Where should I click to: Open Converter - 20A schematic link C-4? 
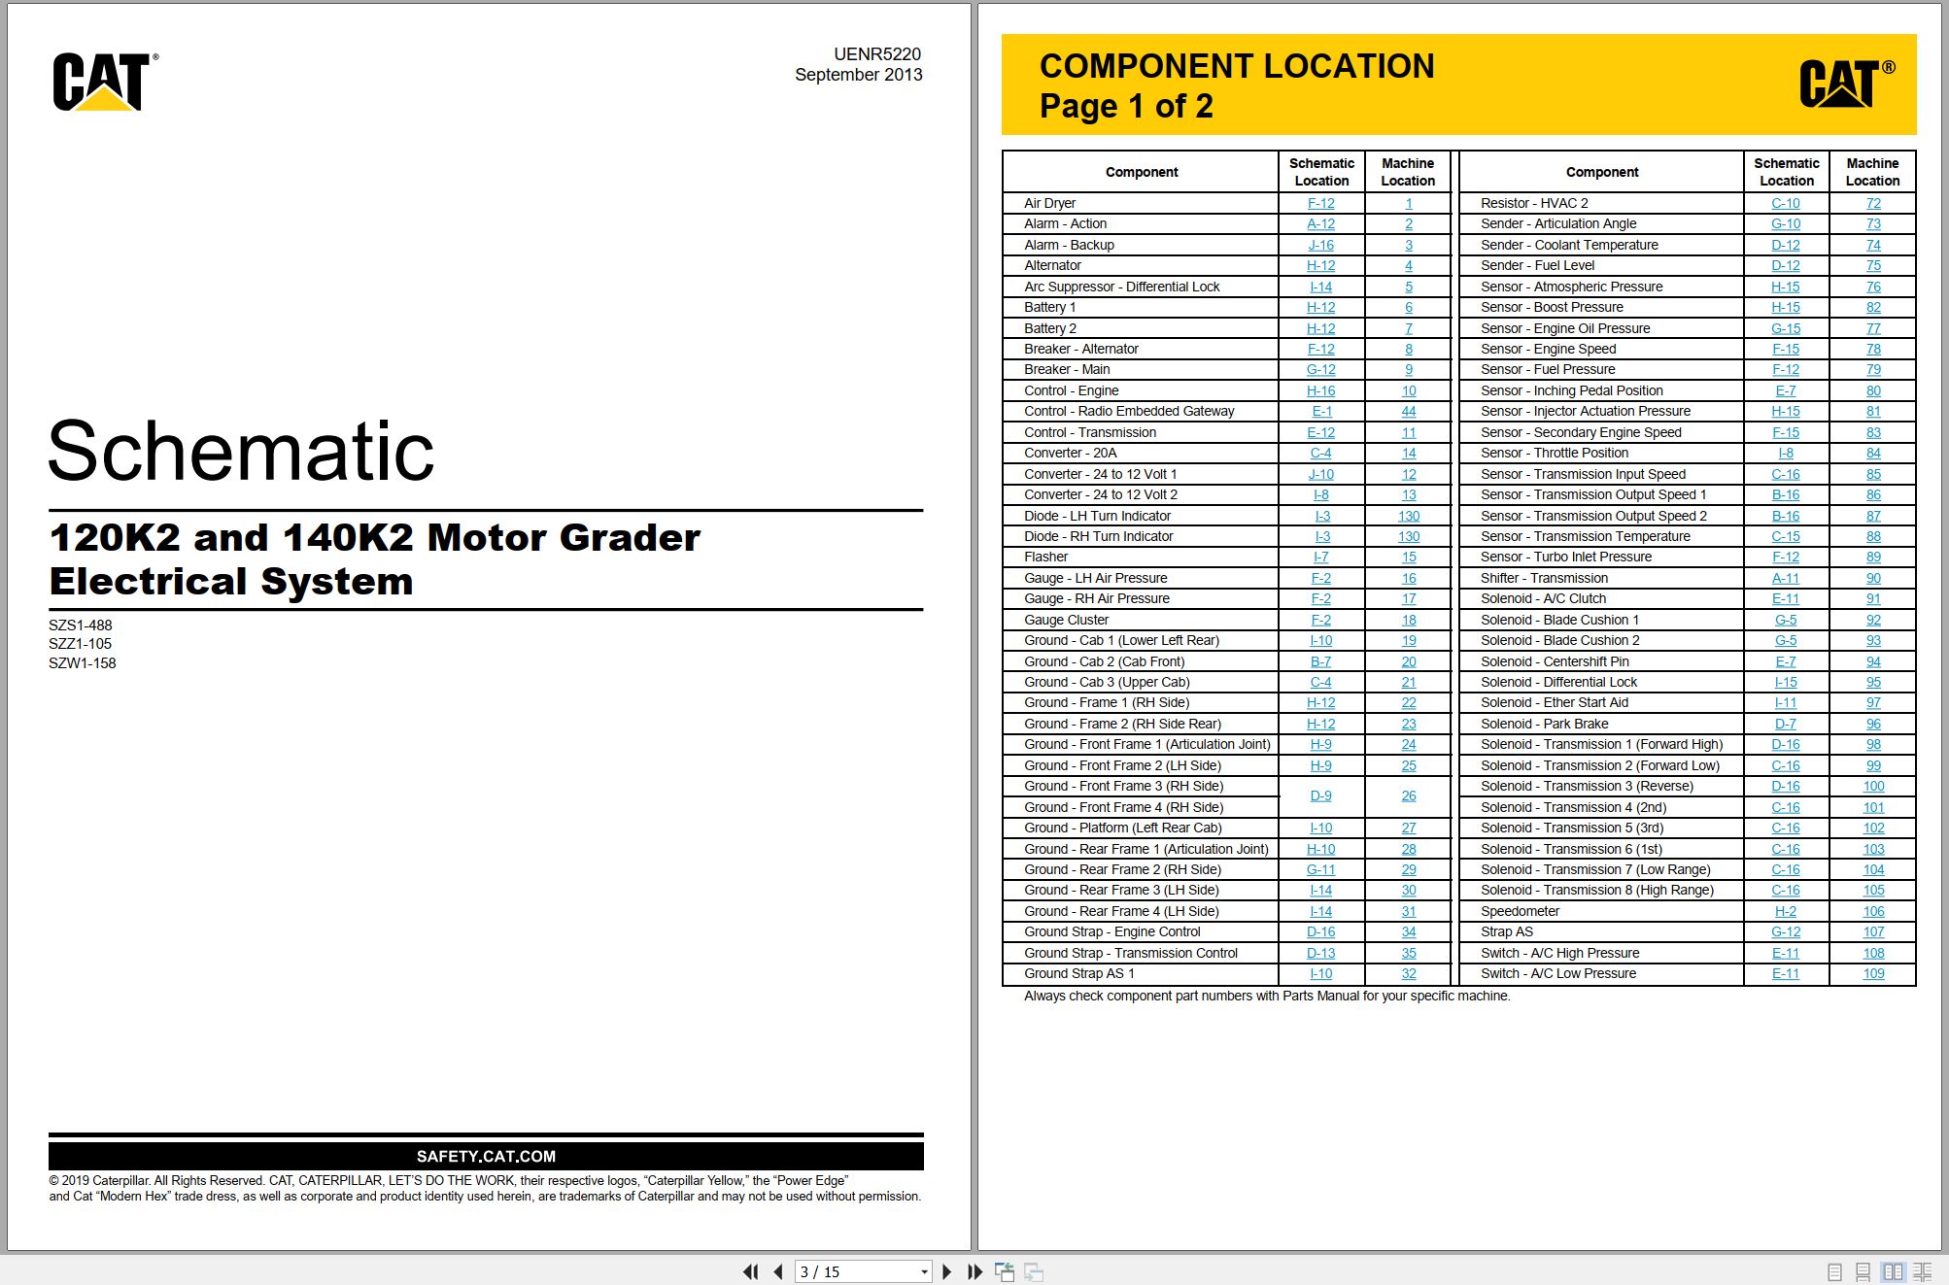click(x=1320, y=453)
